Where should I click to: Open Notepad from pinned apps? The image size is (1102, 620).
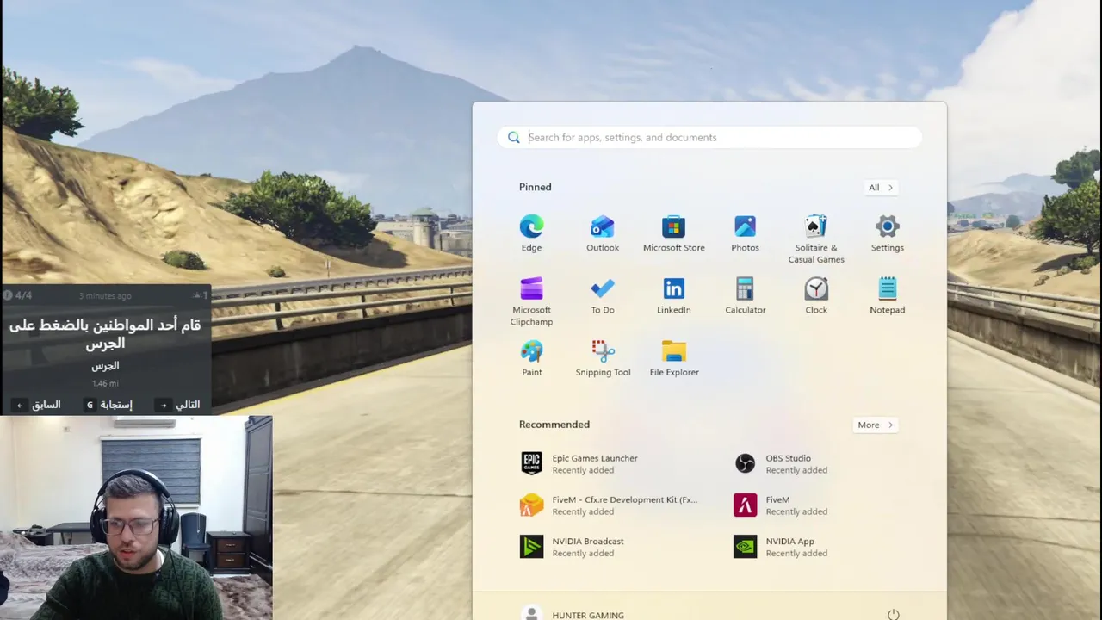(887, 296)
